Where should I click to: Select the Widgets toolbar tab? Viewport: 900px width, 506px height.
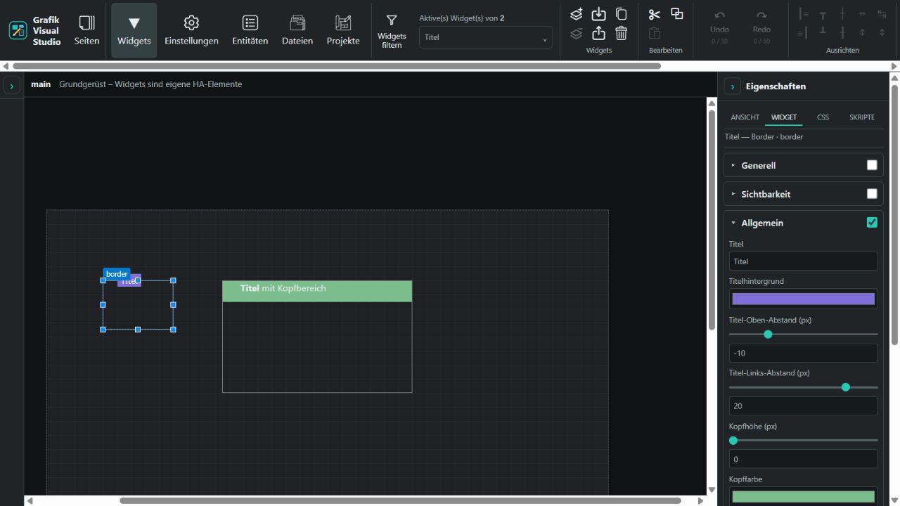point(134,30)
